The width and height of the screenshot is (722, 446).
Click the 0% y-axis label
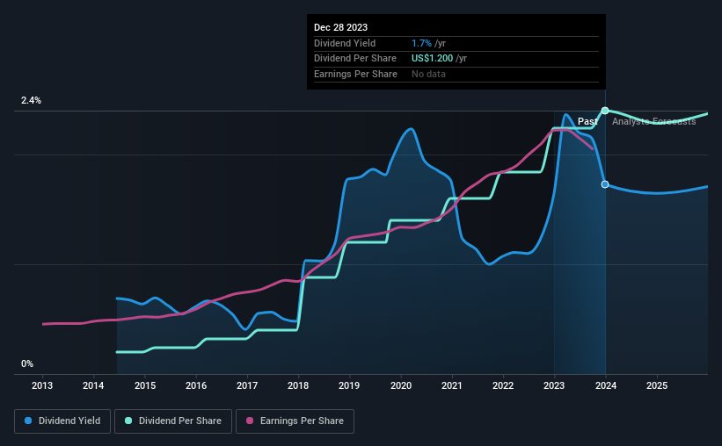tap(27, 363)
